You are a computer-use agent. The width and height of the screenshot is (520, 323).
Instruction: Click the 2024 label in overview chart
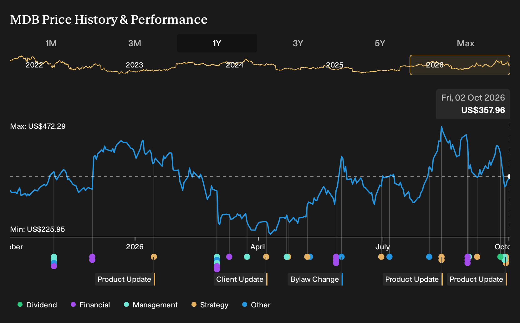(x=235, y=65)
